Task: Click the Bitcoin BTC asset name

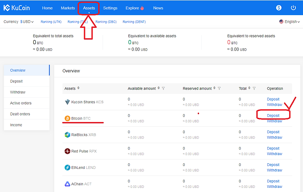Action: 81,118
